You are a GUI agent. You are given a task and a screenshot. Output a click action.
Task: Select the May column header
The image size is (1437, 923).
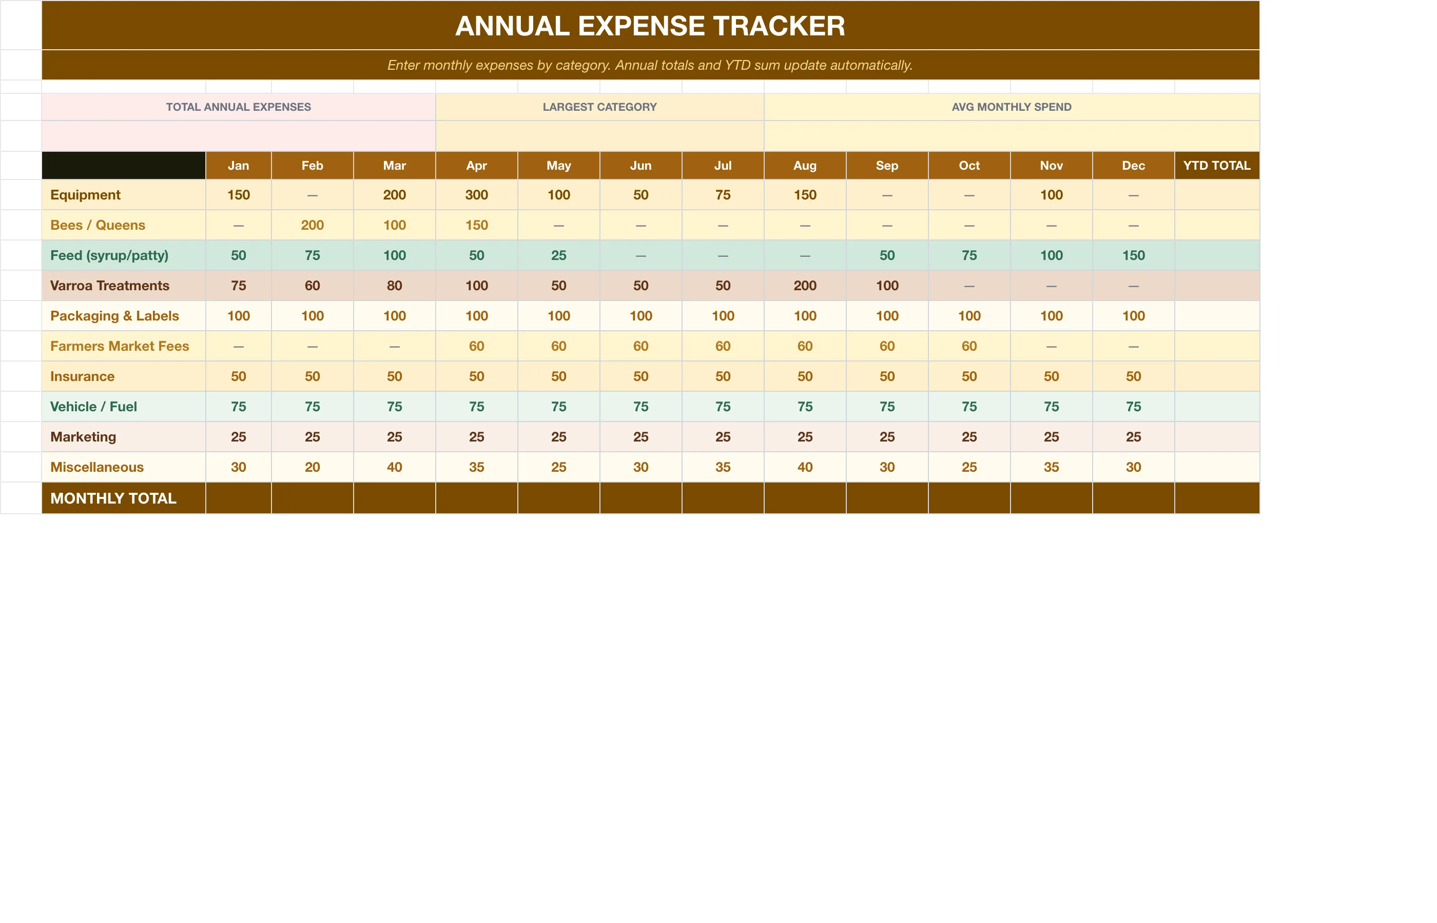coord(558,166)
